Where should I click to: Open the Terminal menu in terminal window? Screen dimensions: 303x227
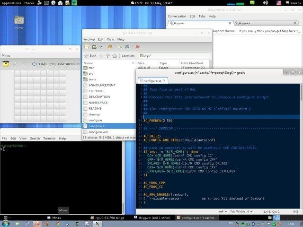coord(49,138)
